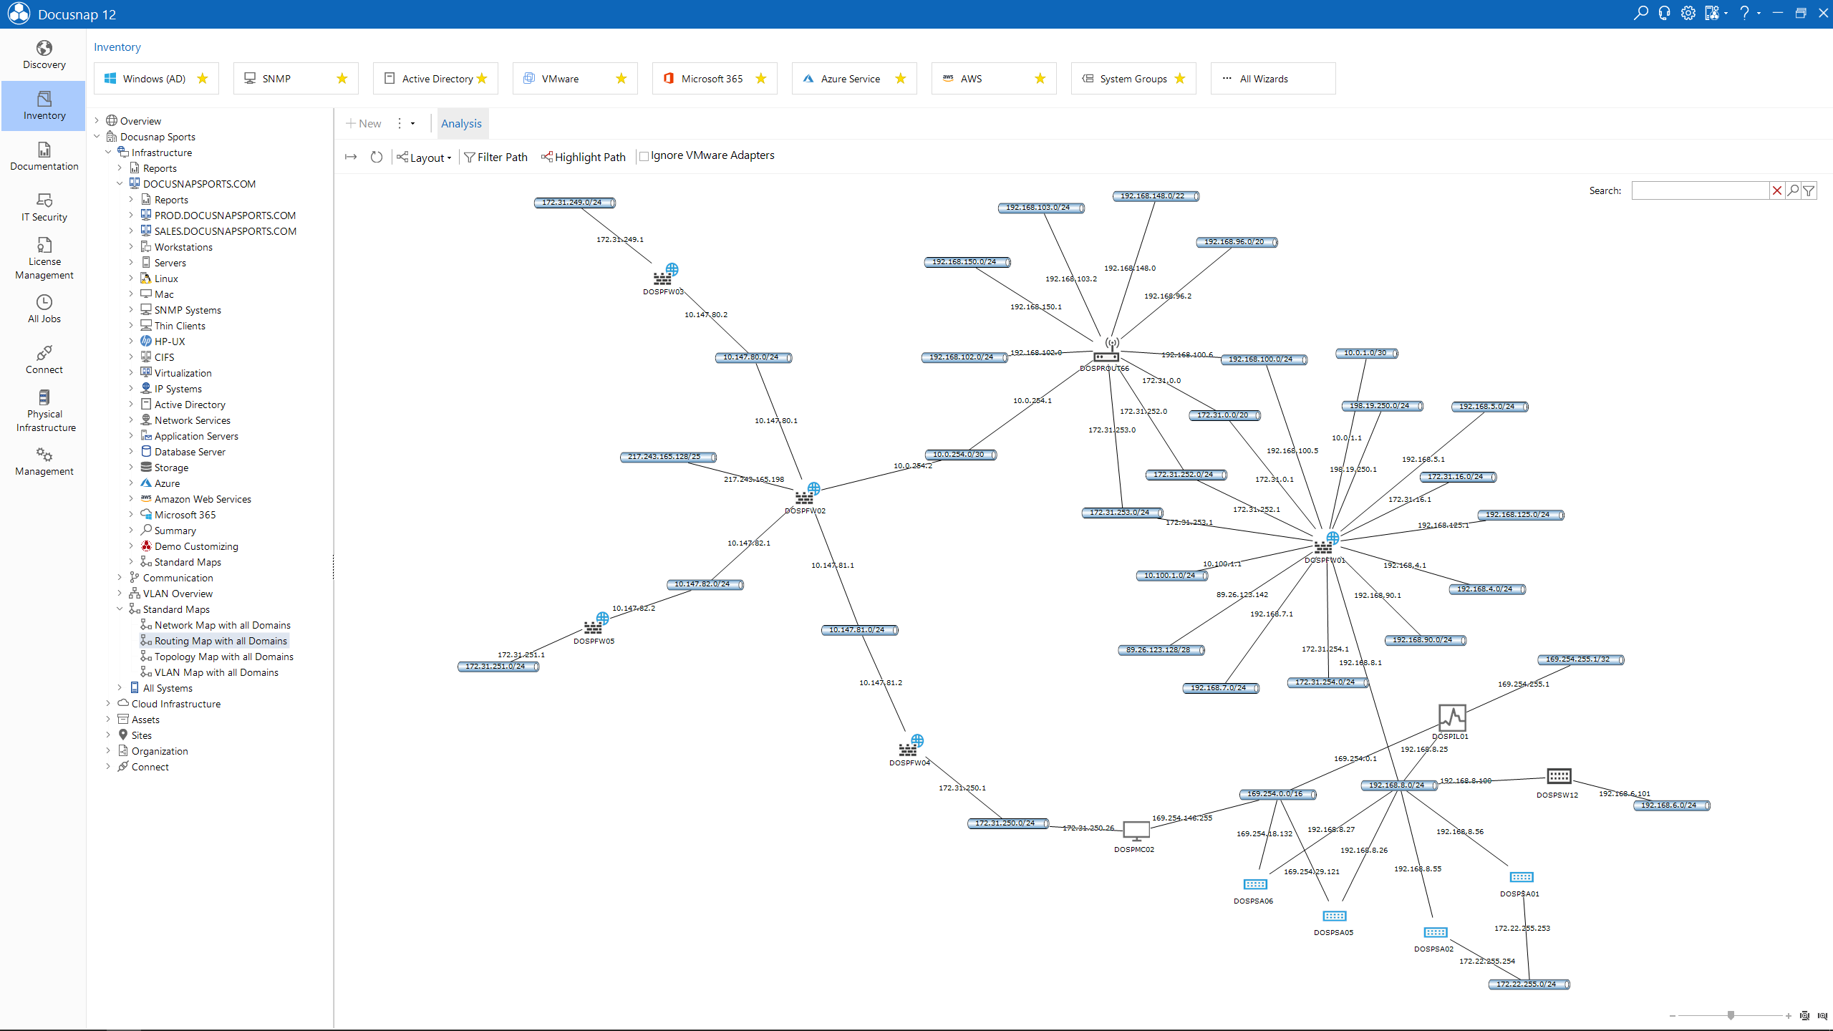
Task: Toggle favorite star on AWS wizard
Action: click(1040, 79)
